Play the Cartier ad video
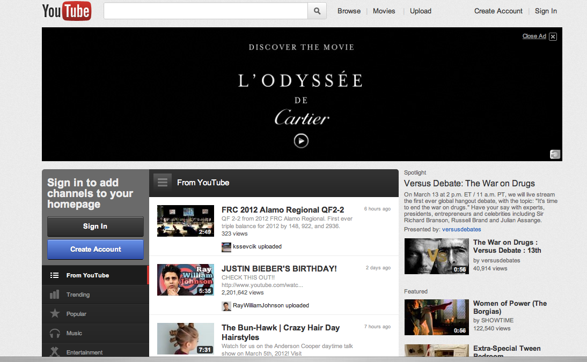The image size is (587, 362). (x=301, y=141)
